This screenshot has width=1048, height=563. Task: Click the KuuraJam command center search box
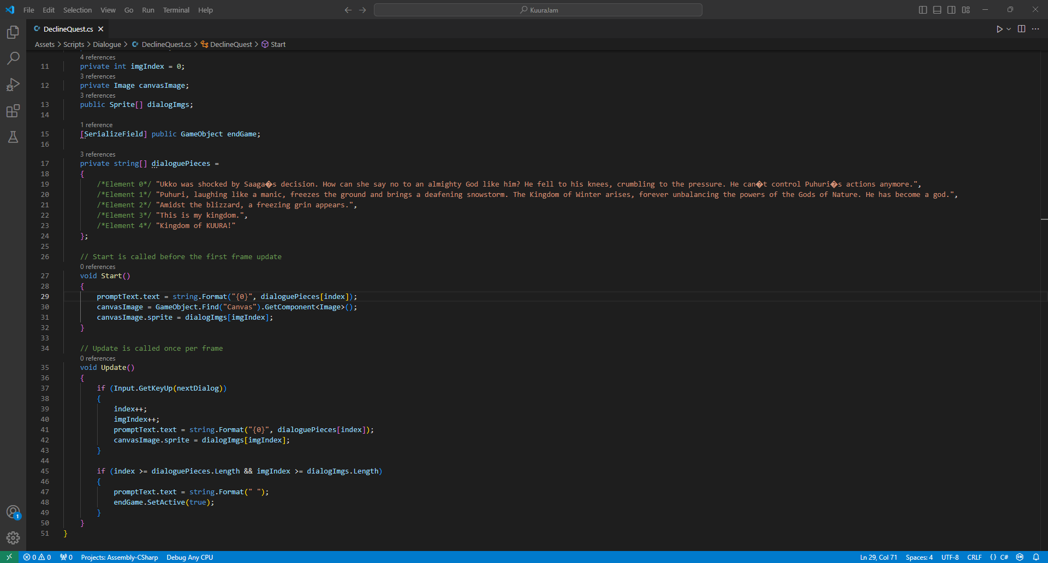point(538,10)
